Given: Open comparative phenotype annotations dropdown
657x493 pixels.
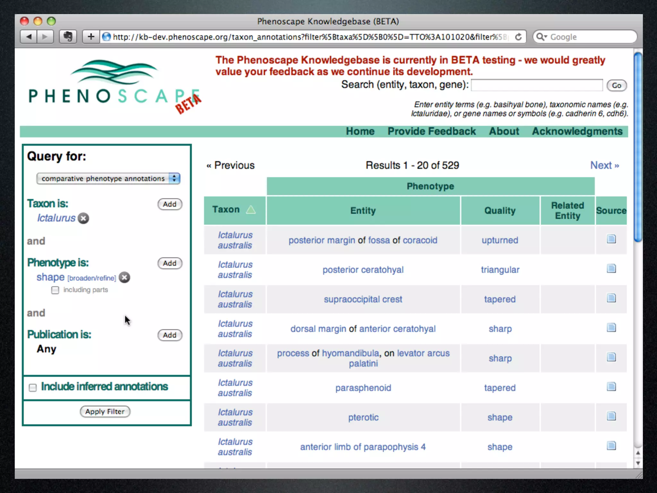Looking at the screenshot, I should (x=108, y=178).
